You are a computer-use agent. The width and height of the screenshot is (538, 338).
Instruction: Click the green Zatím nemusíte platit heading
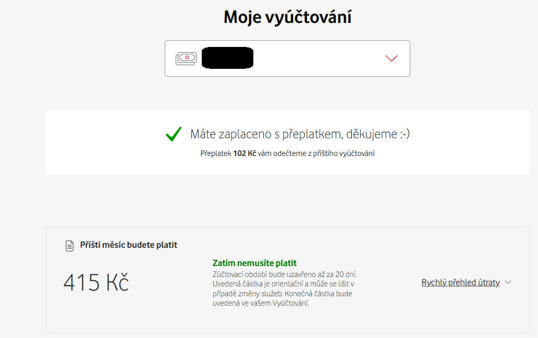[254, 263]
